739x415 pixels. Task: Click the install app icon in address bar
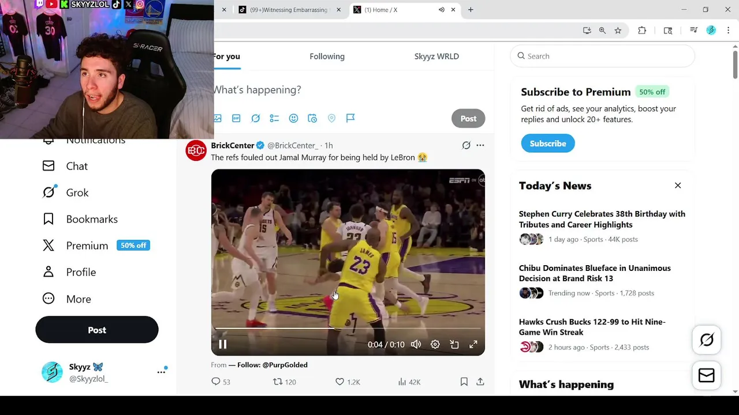[587, 31]
